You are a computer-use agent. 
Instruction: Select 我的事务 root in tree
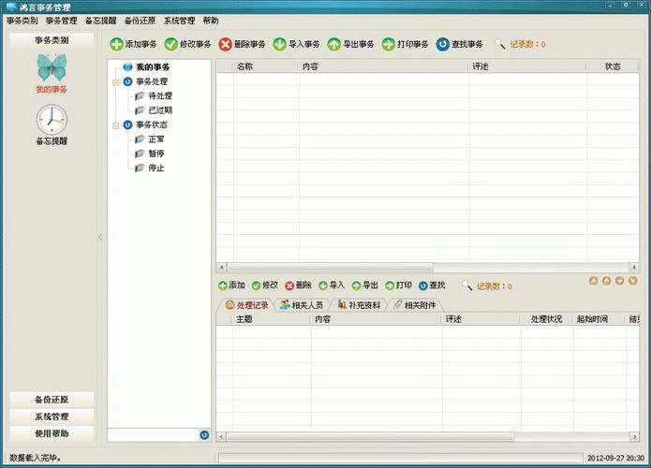pyautogui.click(x=153, y=66)
